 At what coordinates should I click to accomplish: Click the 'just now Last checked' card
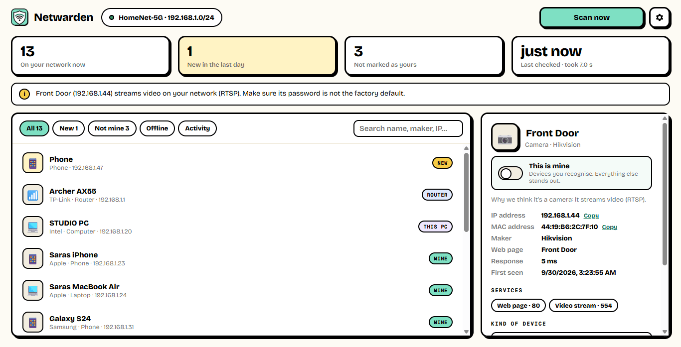[590, 56]
